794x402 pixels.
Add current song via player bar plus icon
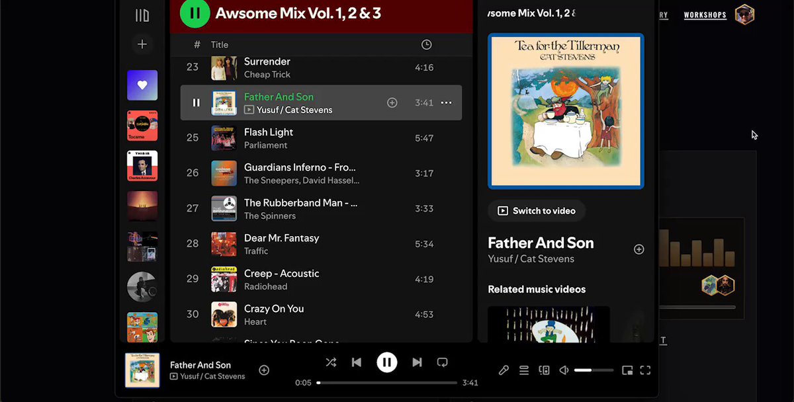pos(264,370)
